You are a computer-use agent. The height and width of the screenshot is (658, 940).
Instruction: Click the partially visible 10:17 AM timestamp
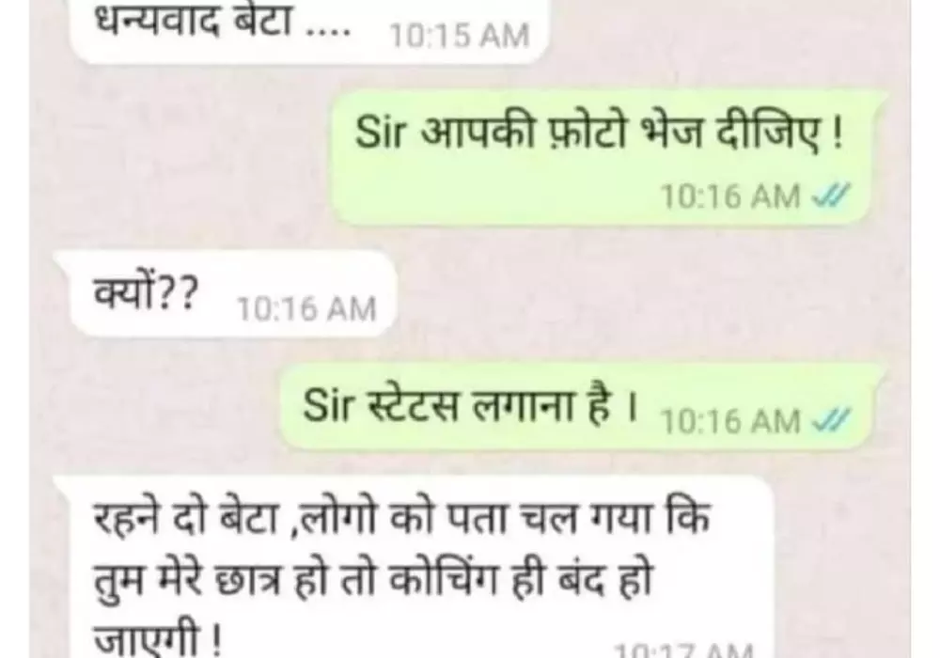coord(684,650)
